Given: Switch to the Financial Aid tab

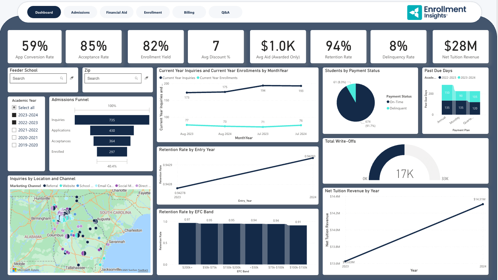Looking at the screenshot, I should click(x=117, y=12).
